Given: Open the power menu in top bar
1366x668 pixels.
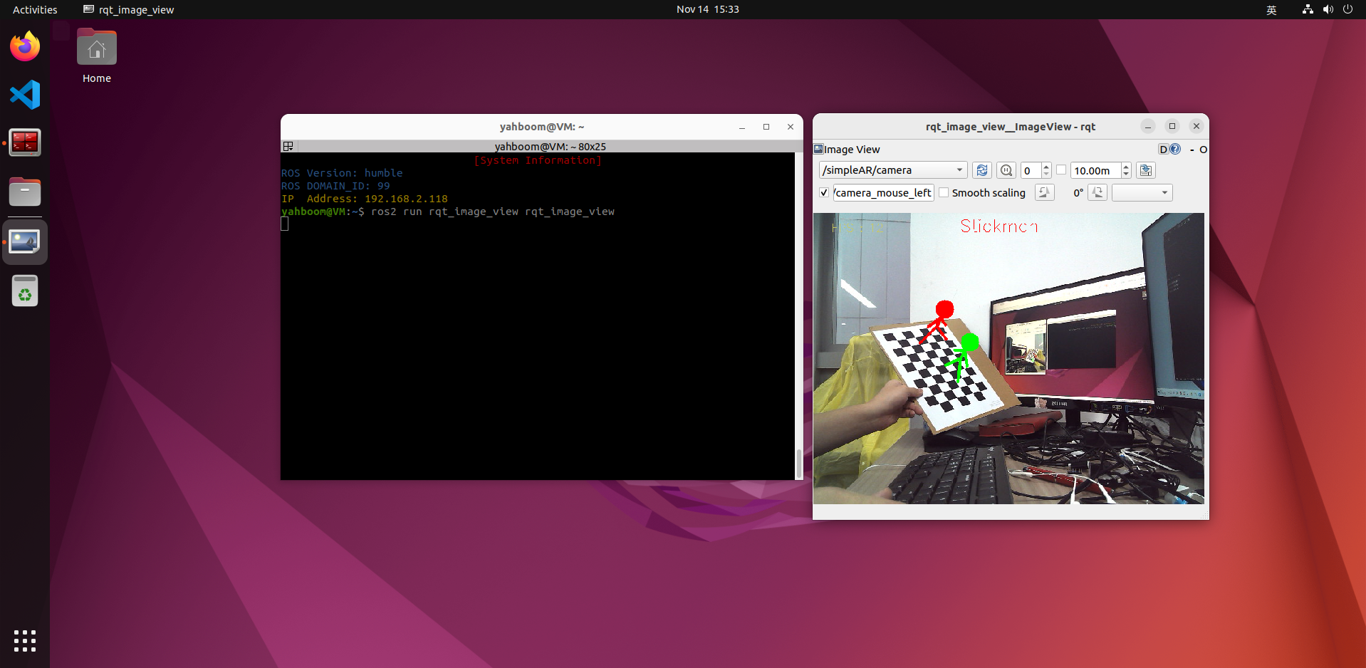Looking at the screenshot, I should point(1347,9).
